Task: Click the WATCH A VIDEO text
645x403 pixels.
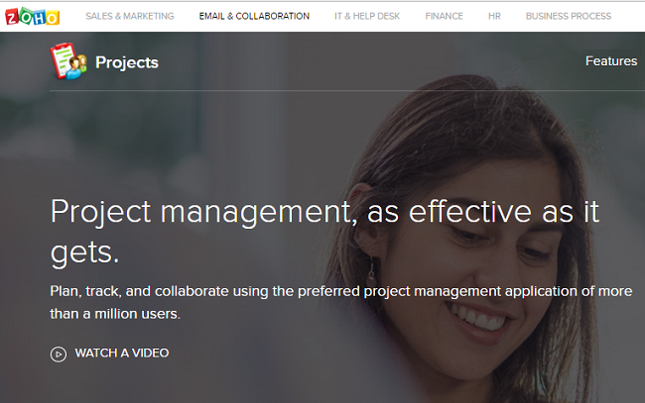Action: click(x=121, y=353)
